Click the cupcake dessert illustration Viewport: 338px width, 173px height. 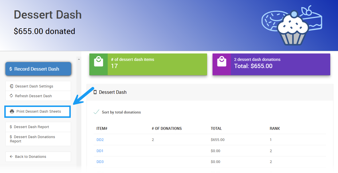point(292,28)
